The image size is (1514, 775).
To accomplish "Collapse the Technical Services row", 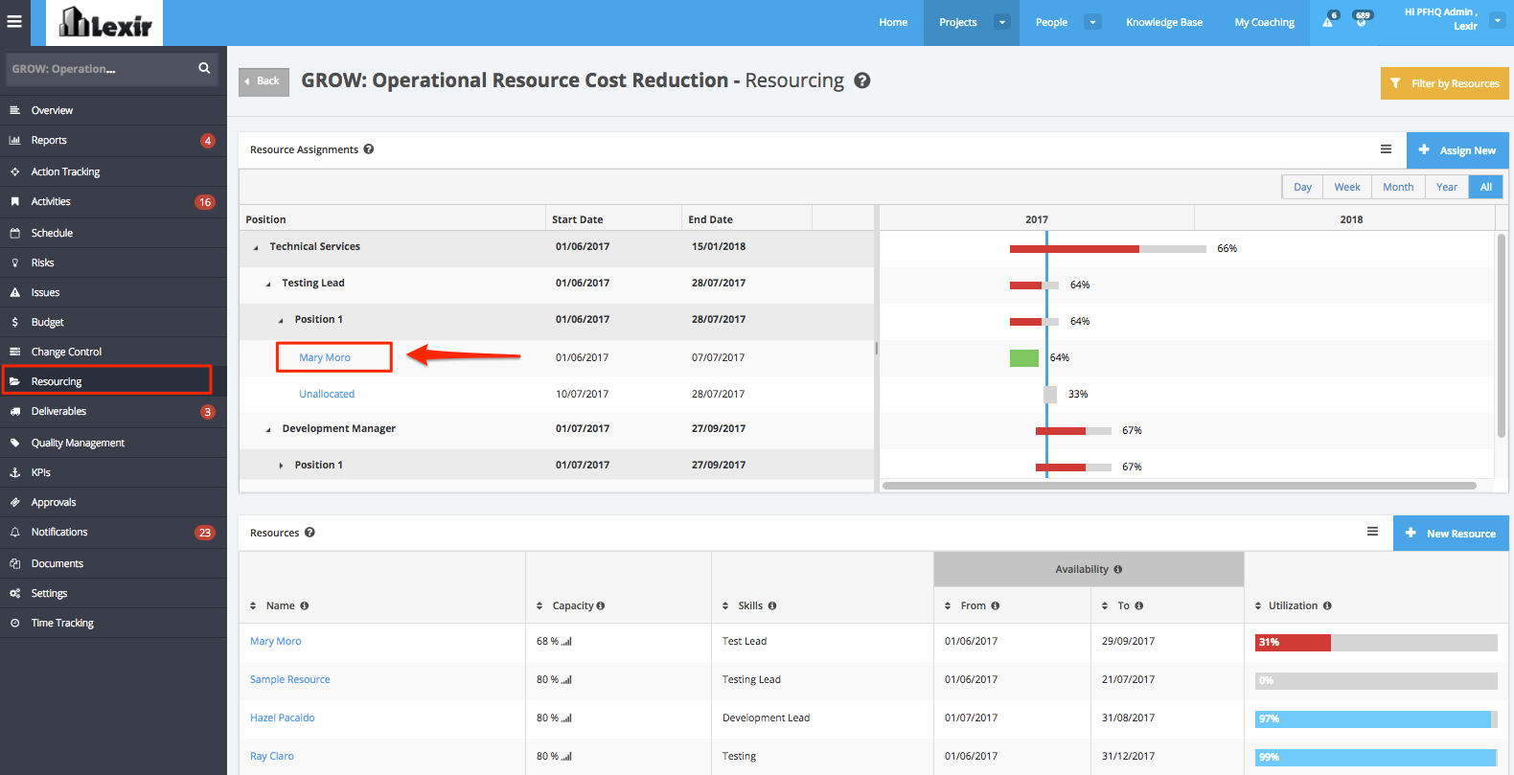I will (x=256, y=247).
